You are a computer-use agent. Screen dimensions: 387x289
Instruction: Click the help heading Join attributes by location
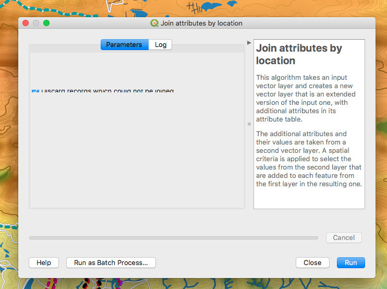(299, 54)
